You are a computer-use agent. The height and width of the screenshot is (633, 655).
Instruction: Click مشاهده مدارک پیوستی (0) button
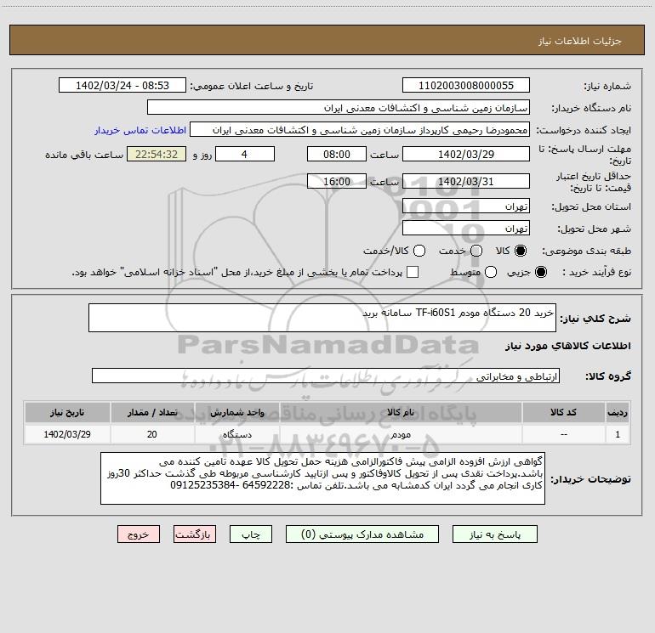(362, 534)
